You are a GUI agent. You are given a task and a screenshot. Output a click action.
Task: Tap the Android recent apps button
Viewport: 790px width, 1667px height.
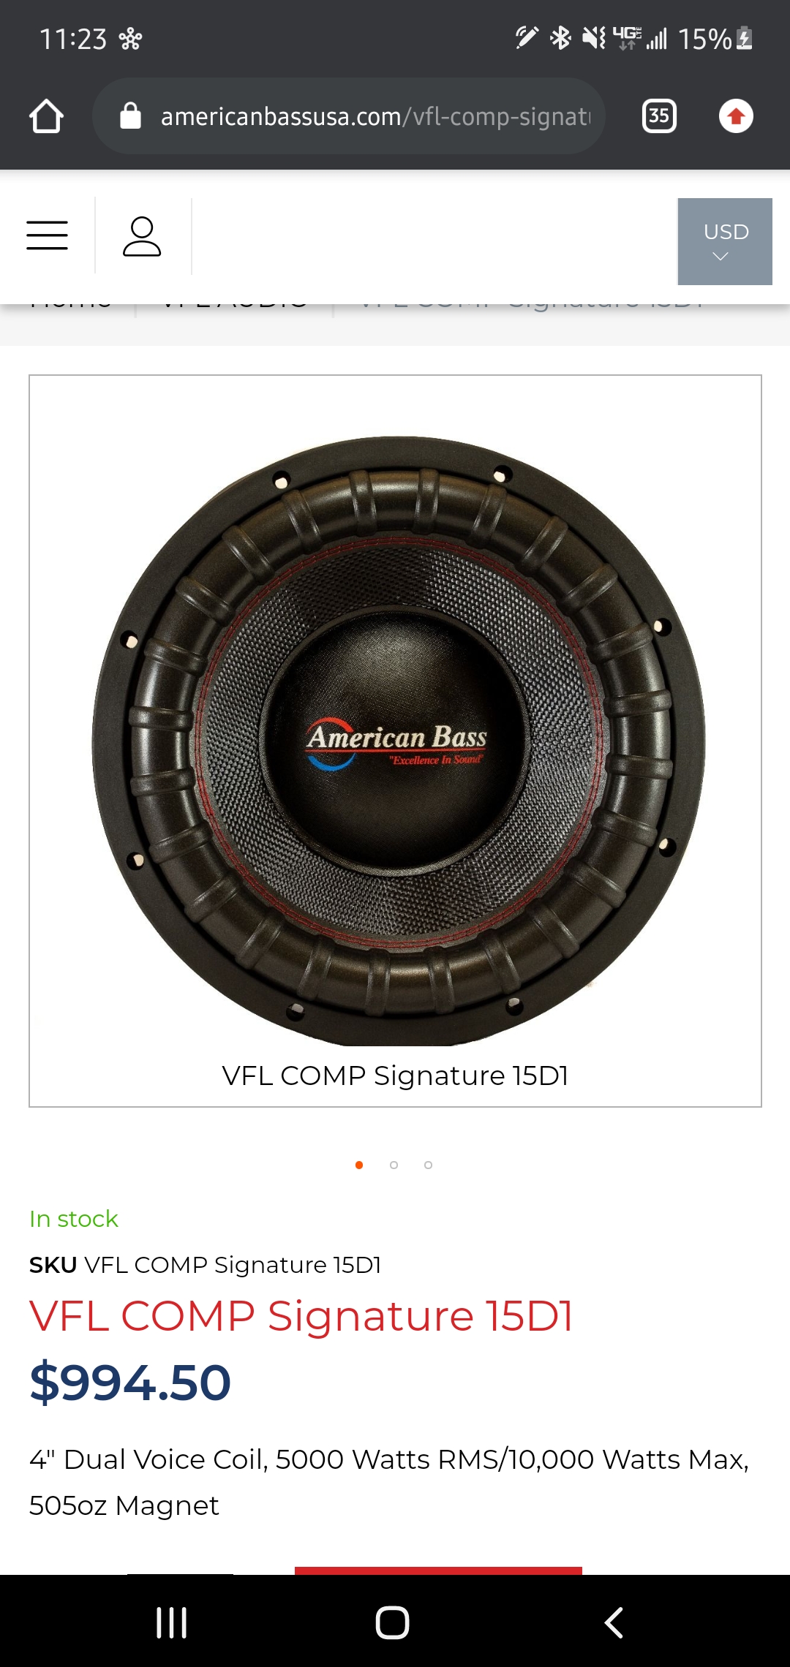click(x=172, y=1622)
